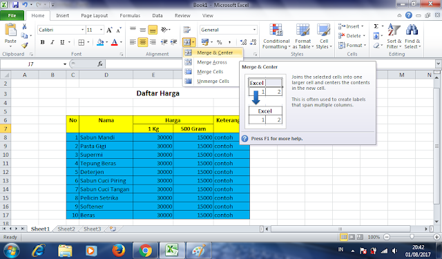The image size is (442, 259).
Task: Switch to Sheet3 tab
Action: (92, 229)
